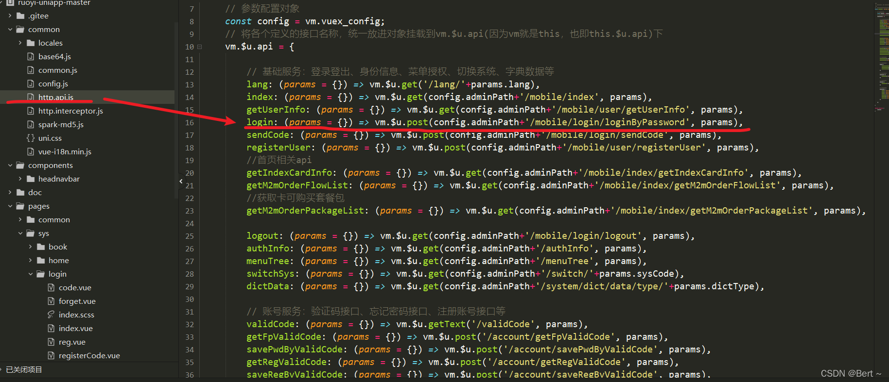Collapse the sidebar with the splitter arrow
Viewport: 889px width, 382px height.
coord(181,181)
